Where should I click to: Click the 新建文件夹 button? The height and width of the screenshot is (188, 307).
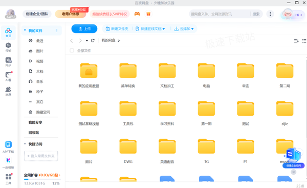[117, 29]
